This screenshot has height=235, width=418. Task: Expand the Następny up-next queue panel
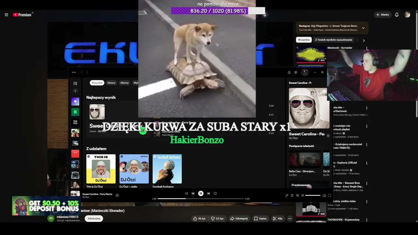(363, 28)
